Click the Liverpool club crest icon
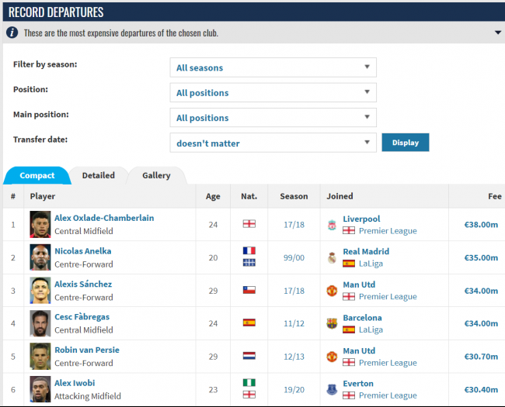 [x=332, y=225]
